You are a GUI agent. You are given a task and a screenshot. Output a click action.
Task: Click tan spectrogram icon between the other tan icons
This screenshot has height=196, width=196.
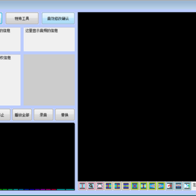coord(117,186)
